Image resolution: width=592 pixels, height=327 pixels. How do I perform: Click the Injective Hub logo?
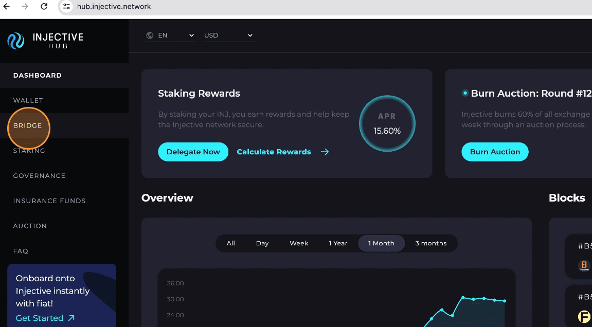coord(45,41)
